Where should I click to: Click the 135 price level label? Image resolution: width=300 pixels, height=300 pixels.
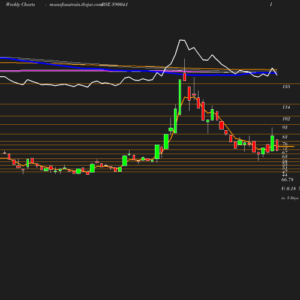point(286,86)
